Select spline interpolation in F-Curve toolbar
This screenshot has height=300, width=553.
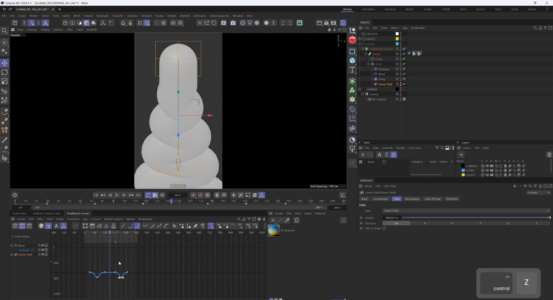[137, 226]
